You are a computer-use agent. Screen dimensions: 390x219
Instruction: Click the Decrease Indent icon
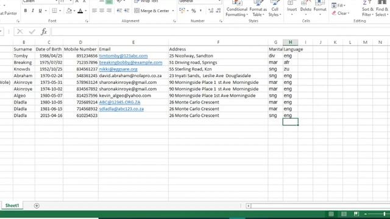pyautogui.click(x=119, y=11)
